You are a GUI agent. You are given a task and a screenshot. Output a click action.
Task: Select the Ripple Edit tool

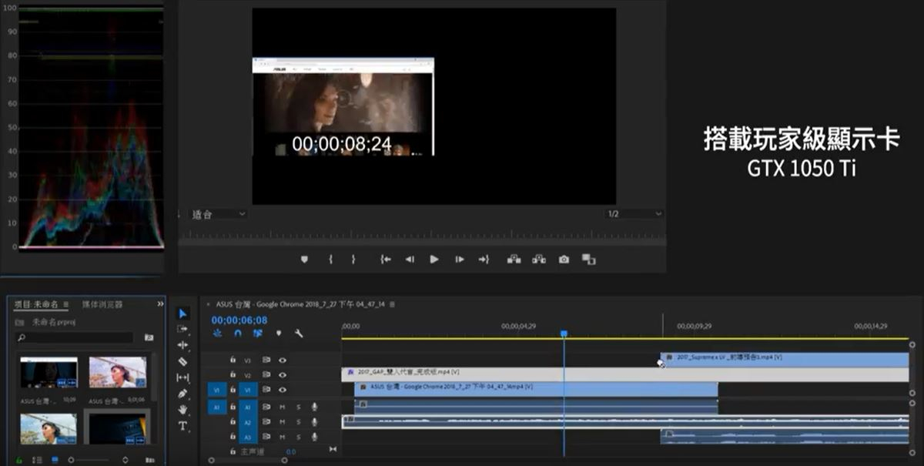pos(182,345)
